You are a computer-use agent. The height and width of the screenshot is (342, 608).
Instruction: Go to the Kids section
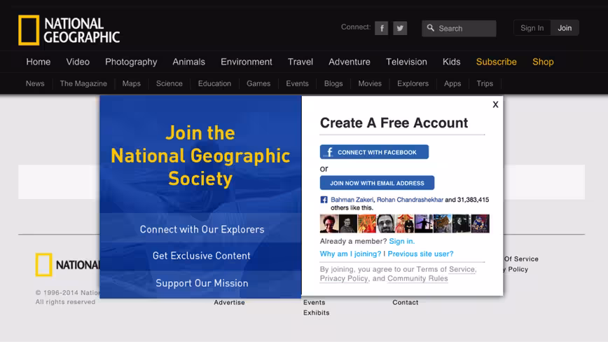[x=451, y=62]
